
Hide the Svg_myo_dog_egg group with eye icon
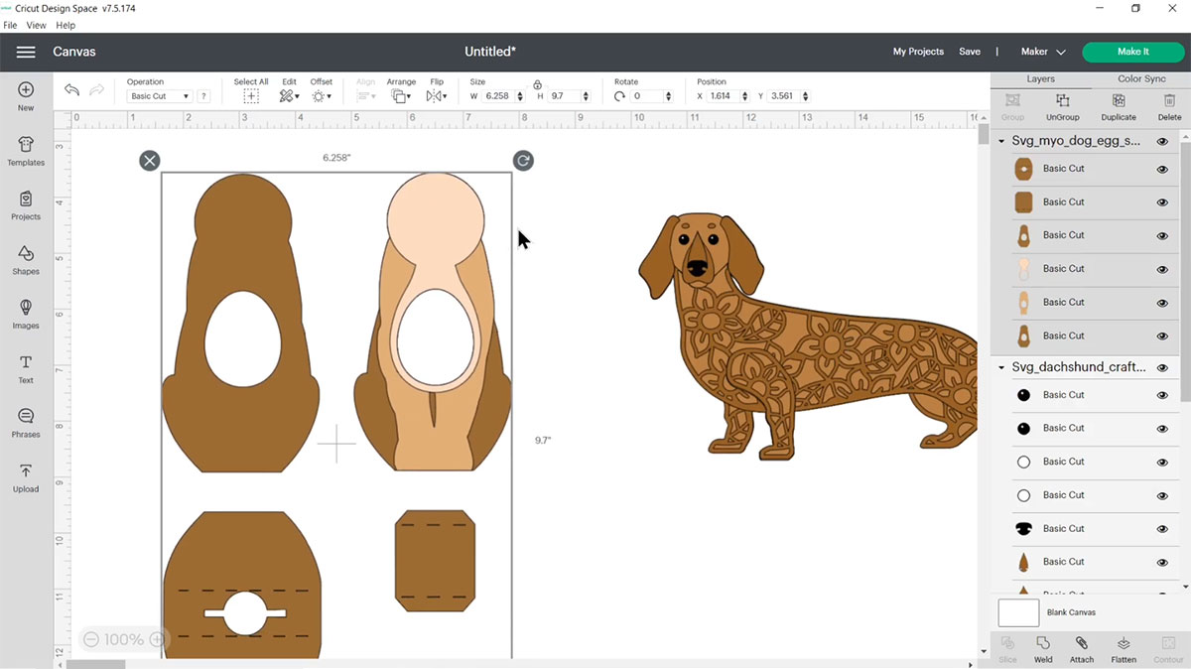[x=1162, y=142]
